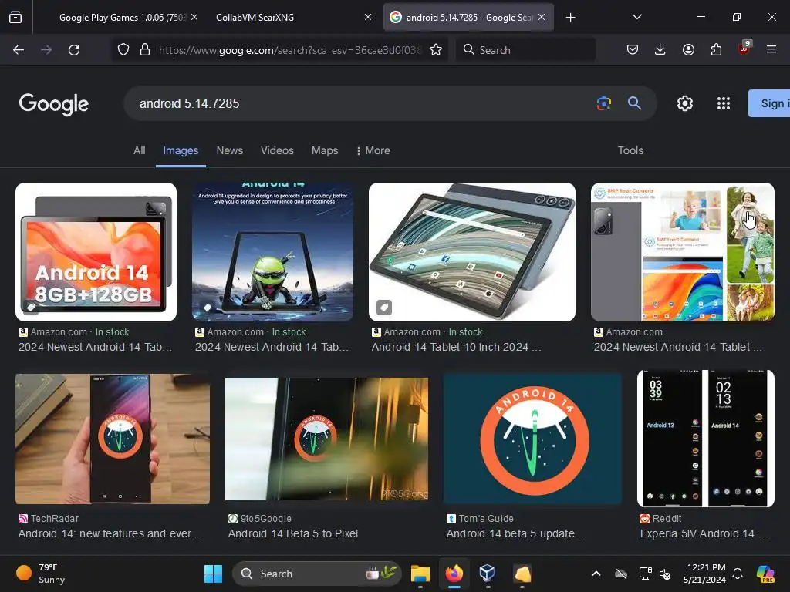Open Firefox from taskbar
The height and width of the screenshot is (592, 790).
click(454, 573)
